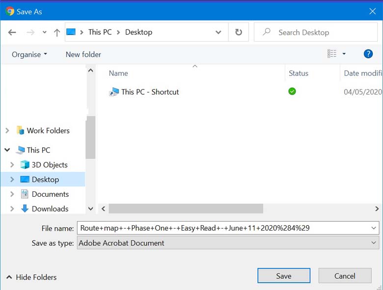Open the Help question mark icon
The width and height of the screenshot is (383, 290).
[x=368, y=54]
